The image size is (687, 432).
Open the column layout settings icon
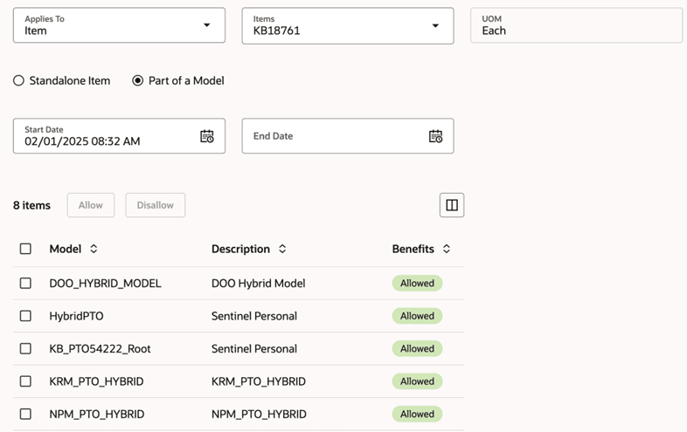pos(452,205)
